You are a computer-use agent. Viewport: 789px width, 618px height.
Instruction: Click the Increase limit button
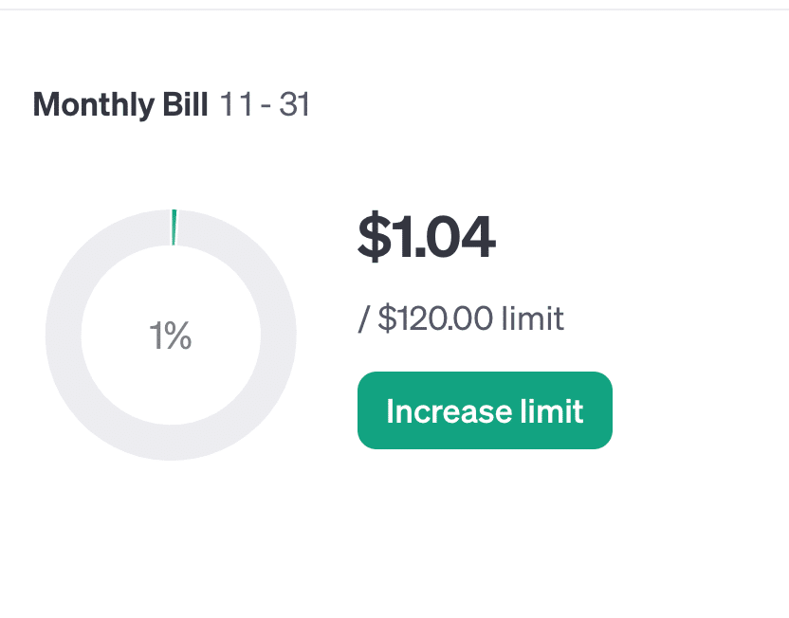(485, 410)
